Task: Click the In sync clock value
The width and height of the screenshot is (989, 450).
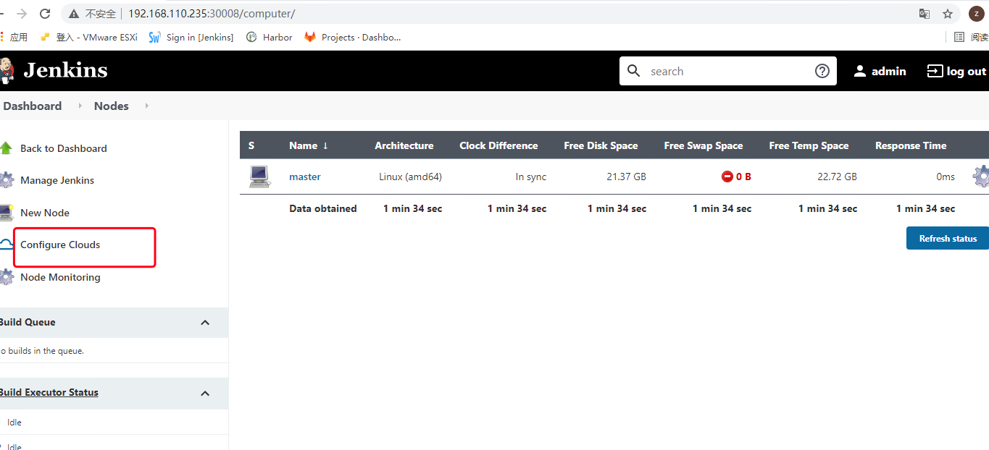Action: click(x=531, y=177)
